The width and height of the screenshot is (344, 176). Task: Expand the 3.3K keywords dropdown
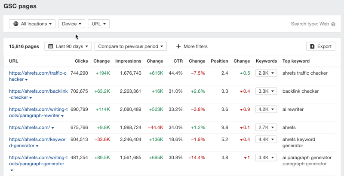pos(266,91)
